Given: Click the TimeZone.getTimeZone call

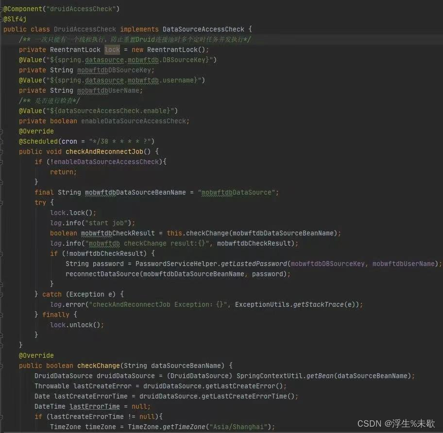Looking at the screenshot, I should [167, 427].
